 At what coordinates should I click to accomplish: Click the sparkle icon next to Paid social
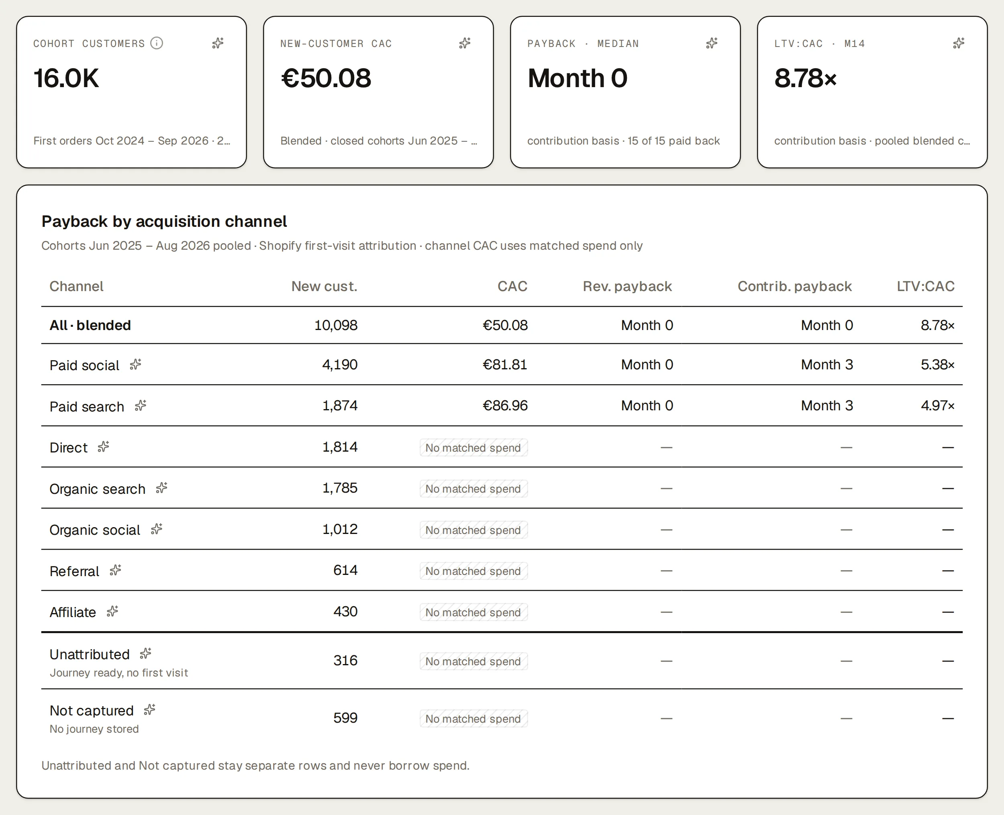coord(136,364)
